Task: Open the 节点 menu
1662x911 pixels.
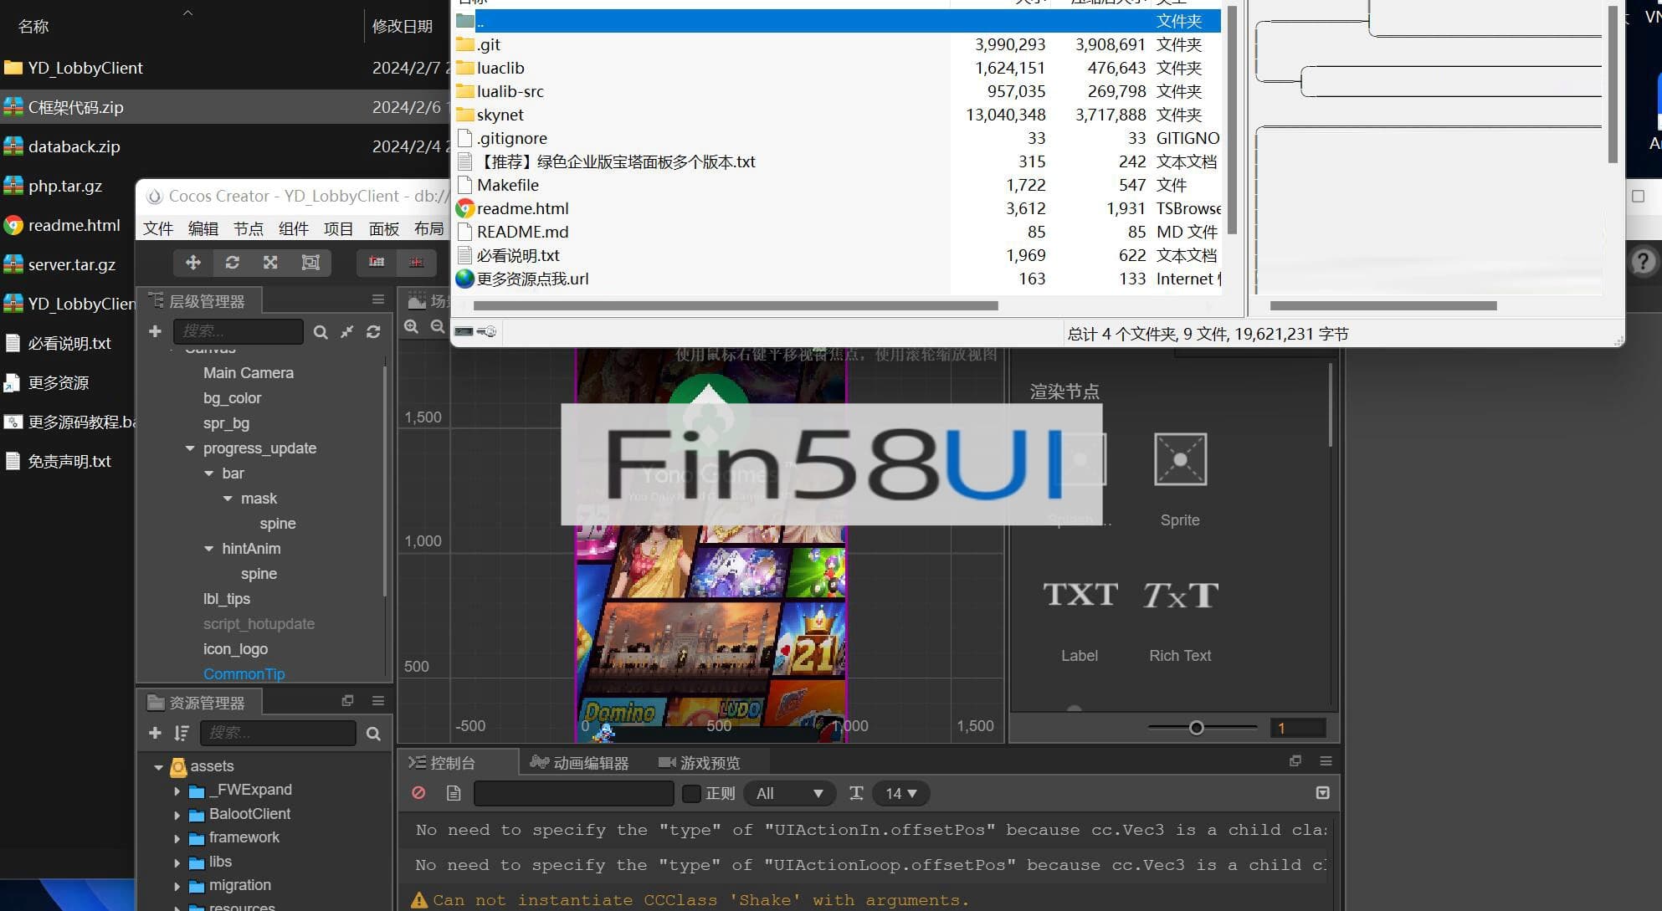Action: 248,229
